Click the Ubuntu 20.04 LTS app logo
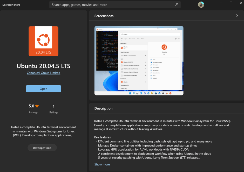The height and width of the screenshot is (172, 244). point(43,41)
